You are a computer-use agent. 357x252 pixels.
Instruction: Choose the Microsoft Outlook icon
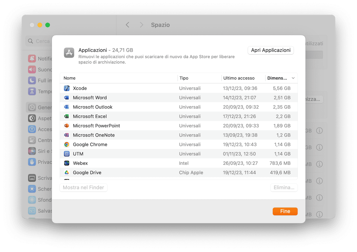pos(67,107)
